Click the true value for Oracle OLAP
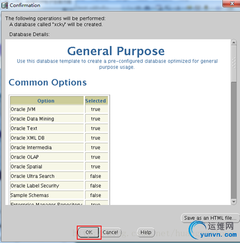 pyautogui.click(x=96, y=157)
